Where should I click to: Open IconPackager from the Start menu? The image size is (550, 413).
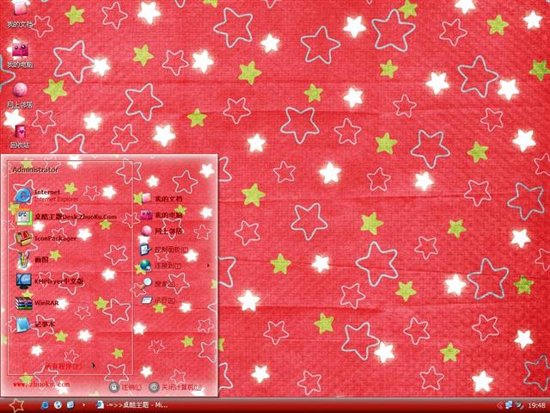coord(46,238)
